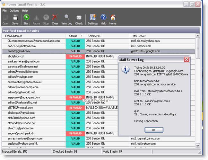Select row aftpond@netscape.net

coord(60,123)
